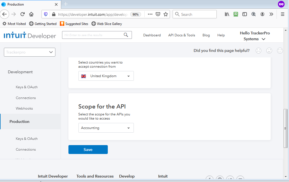Click the browser Search box
The height and width of the screenshot is (182, 289).
pyautogui.click(x=195, y=14)
